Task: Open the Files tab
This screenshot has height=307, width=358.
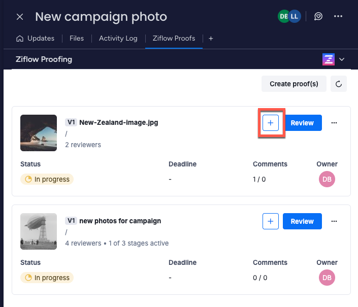Action: (77, 38)
